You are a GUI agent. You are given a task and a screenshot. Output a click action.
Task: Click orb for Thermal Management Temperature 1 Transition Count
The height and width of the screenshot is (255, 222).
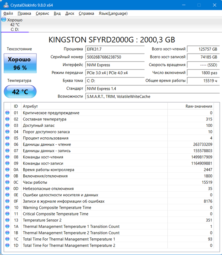coord(7,226)
